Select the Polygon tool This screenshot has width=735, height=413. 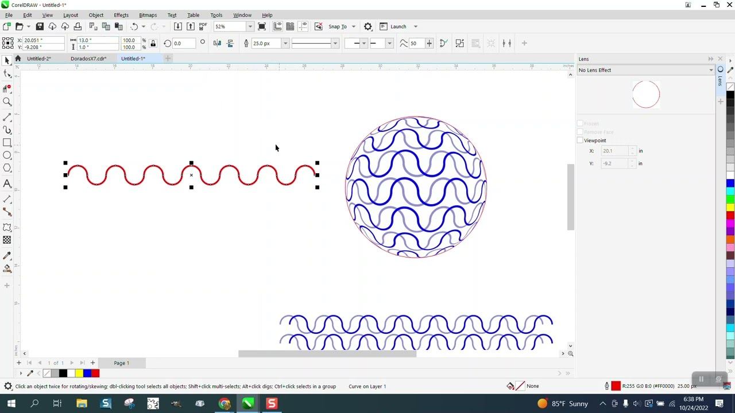pyautogui.click(x=7, y=168)
